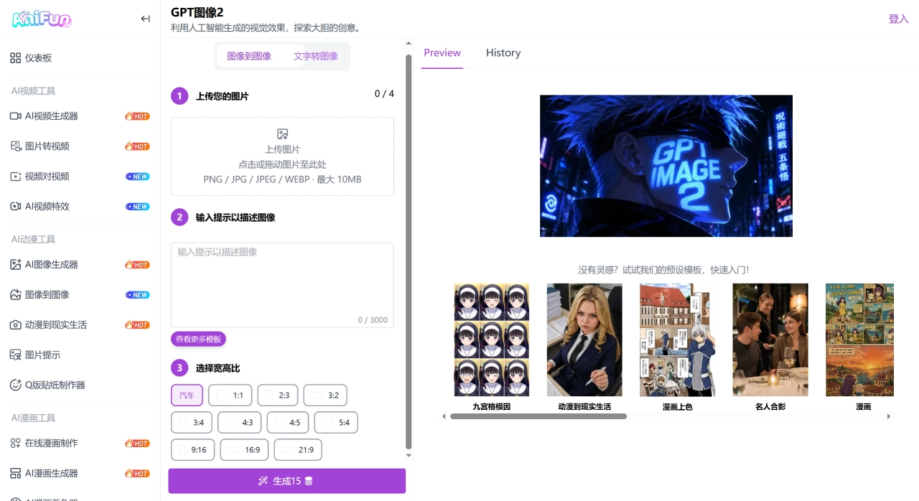
Task: Open the Preview tab
Action: tap(442, 53)
